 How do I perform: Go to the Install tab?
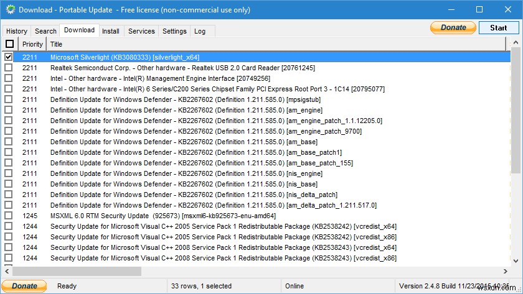pyautogui.click(x=111, y=31)
